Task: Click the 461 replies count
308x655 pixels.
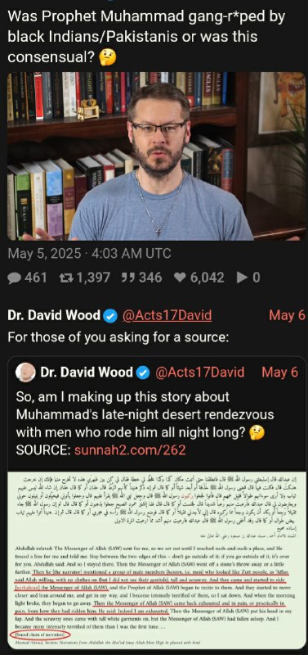Action: (36, 278)
